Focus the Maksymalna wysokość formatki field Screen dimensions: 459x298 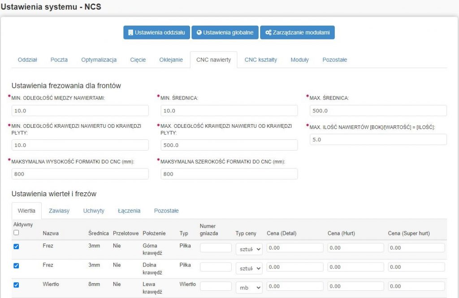(x=80, y=174)
